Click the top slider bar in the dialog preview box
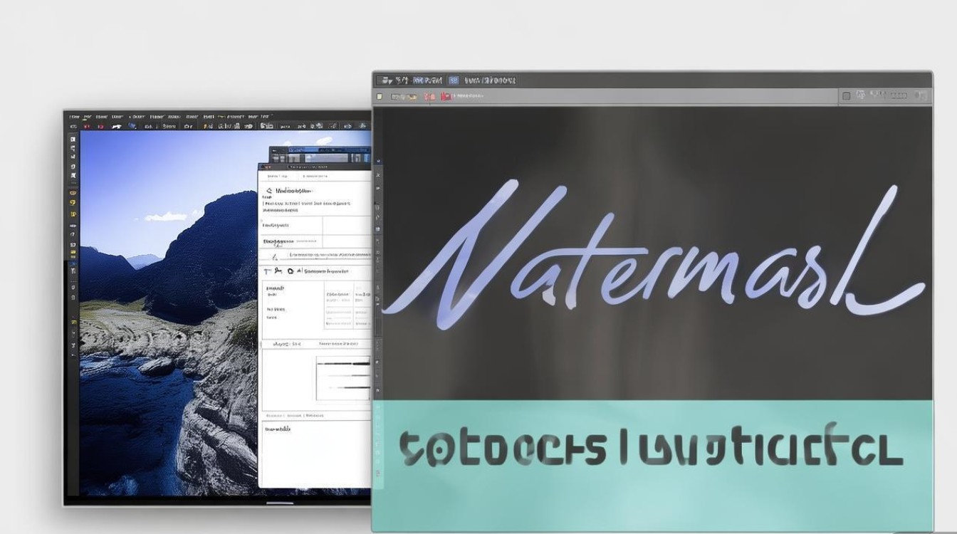Image resolution: width=957 pixels, height=534 pixels. click(343, 364)
